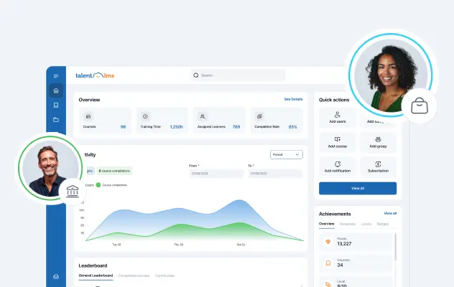Click the Add notification bell action
454x287 pixels.
tap(338, 166)
